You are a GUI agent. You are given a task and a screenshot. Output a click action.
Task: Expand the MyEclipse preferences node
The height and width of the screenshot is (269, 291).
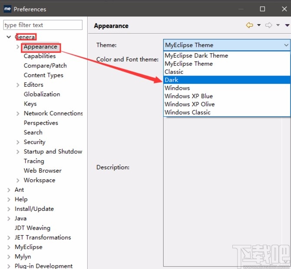tap(9, 247)
